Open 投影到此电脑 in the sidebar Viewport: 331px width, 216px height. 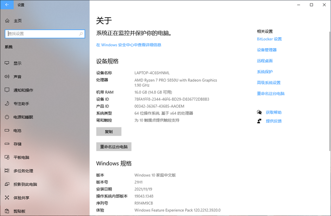point(25,184)
